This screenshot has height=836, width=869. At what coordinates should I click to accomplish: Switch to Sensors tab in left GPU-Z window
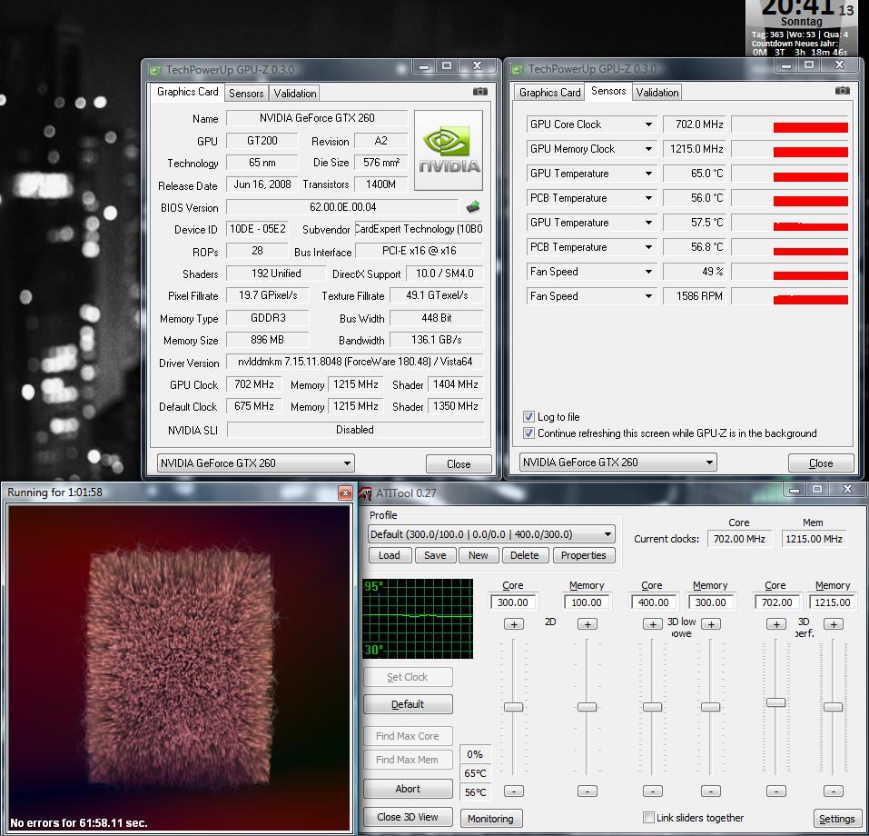[x=246, y=94]
